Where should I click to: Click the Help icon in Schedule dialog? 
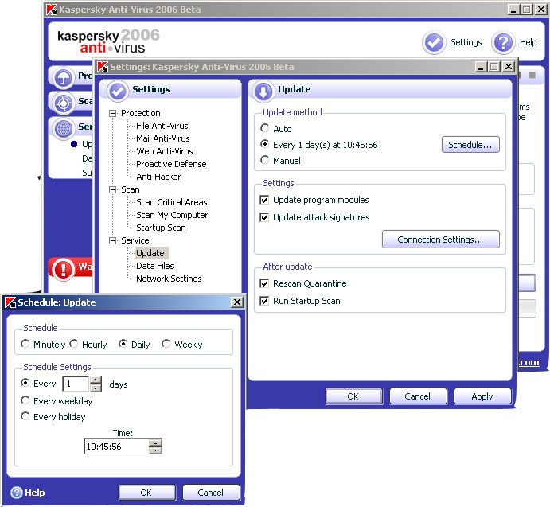point(16,493)
